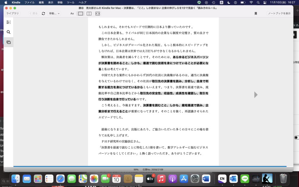Click the ノートブックを表示 button
The height and width of the screenshot is (187, 299).
279,13
